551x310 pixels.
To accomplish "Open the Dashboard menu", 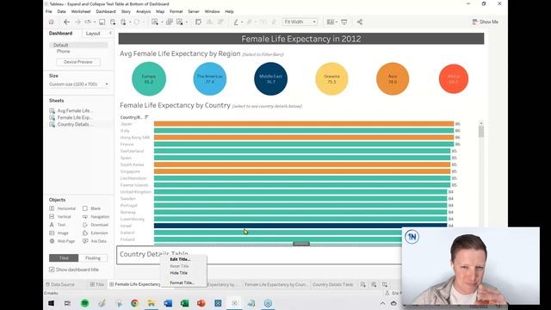I will [x=106, y=11].
